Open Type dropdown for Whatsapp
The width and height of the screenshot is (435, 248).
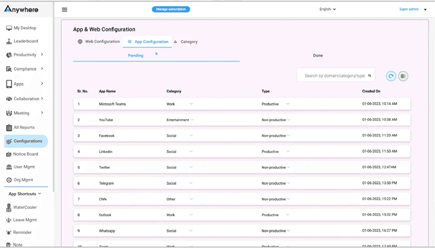coord(288,231)
